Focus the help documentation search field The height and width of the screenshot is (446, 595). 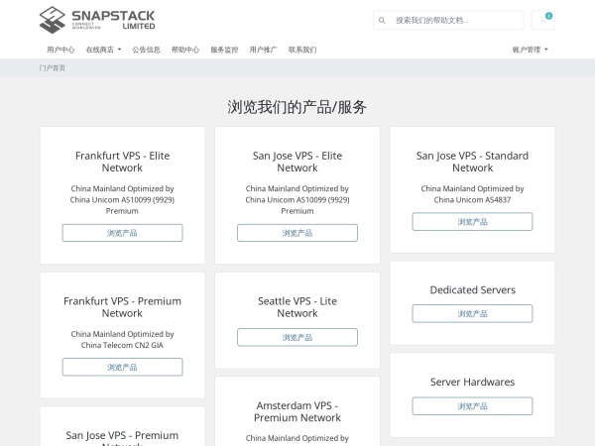coord(456,20)
